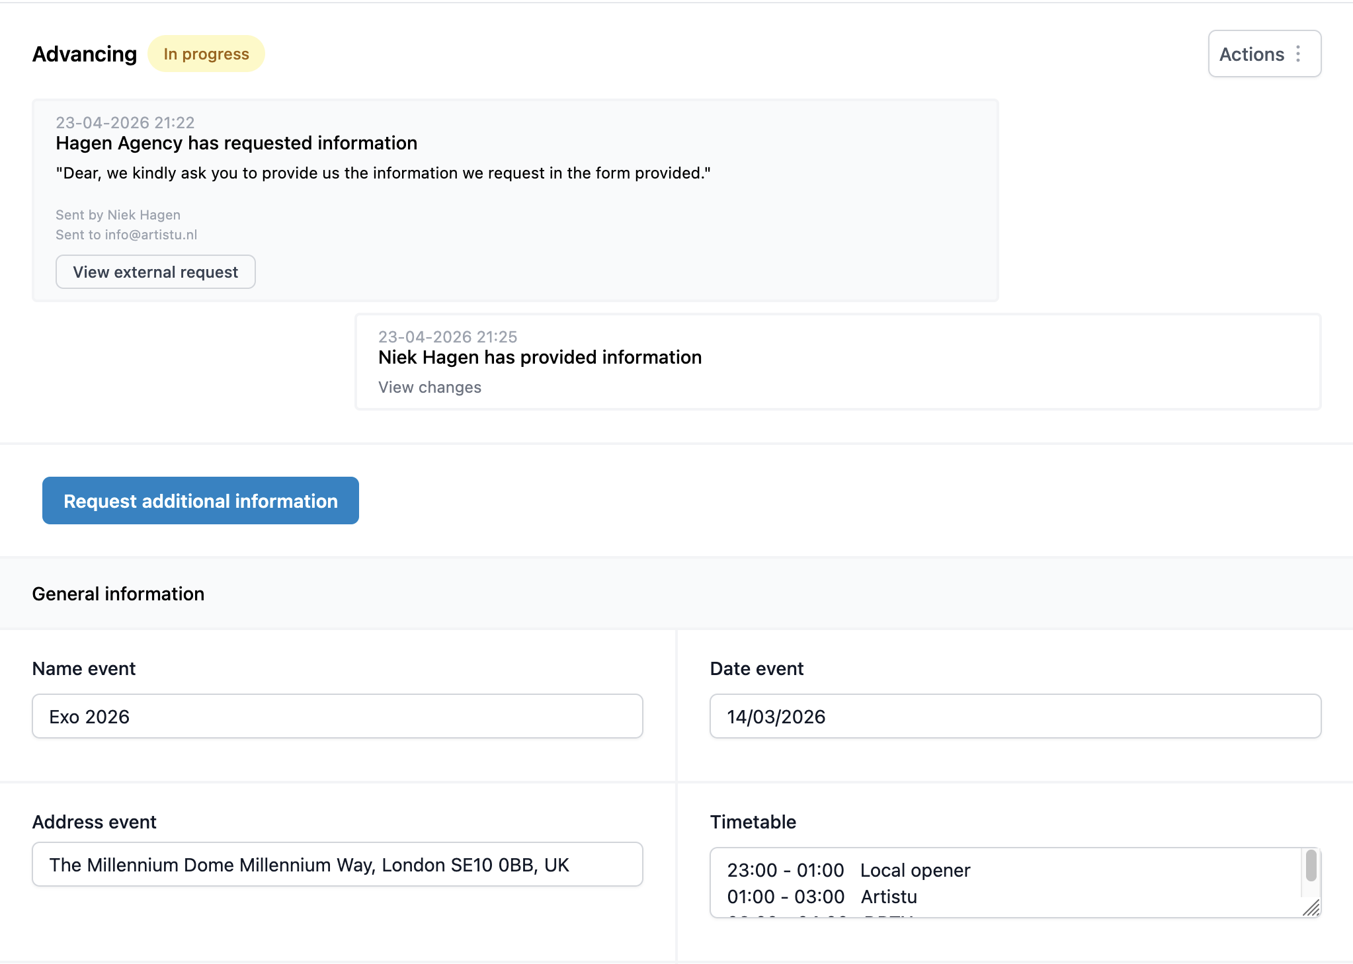The width and height of the screenshot is (1353, 964).
Task: Open the View changes link
Action: tap(430, 387)
